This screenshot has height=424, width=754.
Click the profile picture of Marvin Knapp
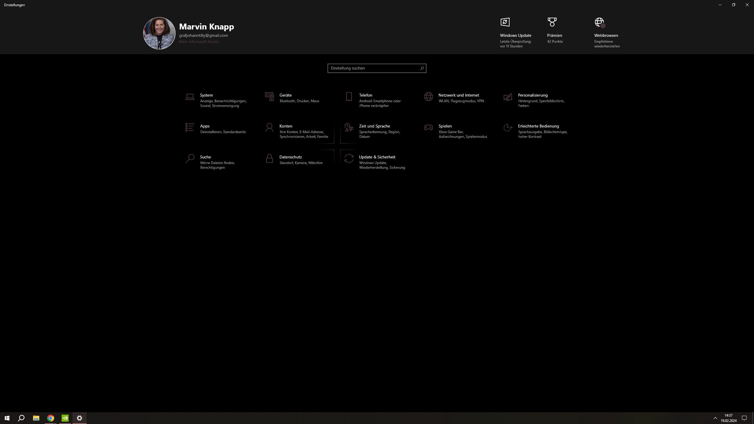159,33
